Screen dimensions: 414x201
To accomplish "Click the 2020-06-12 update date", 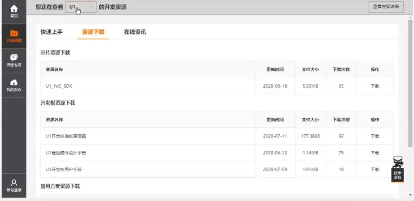I will [275, 153].
